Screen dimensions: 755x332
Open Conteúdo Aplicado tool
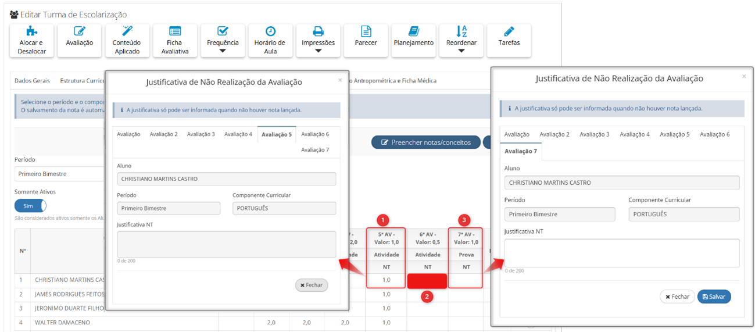127,41
